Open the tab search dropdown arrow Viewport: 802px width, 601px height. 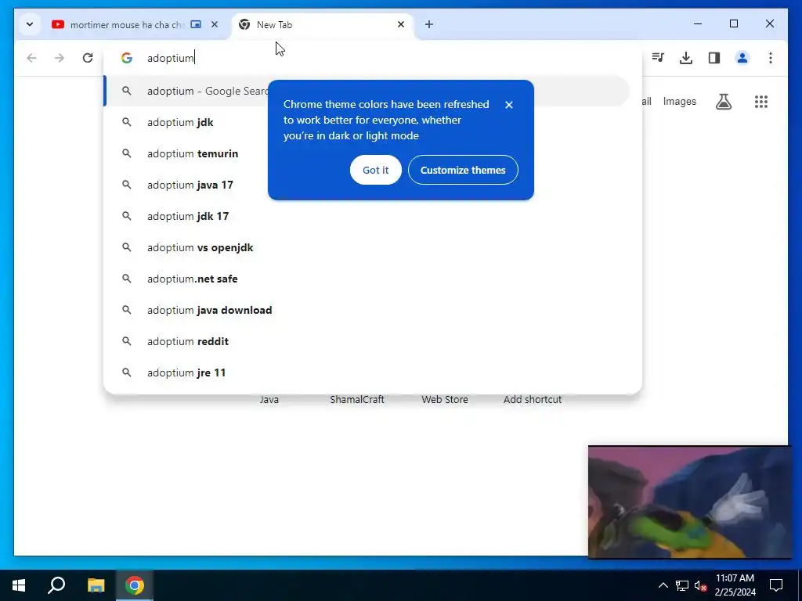pyautogui.click(x=30, y=24)
